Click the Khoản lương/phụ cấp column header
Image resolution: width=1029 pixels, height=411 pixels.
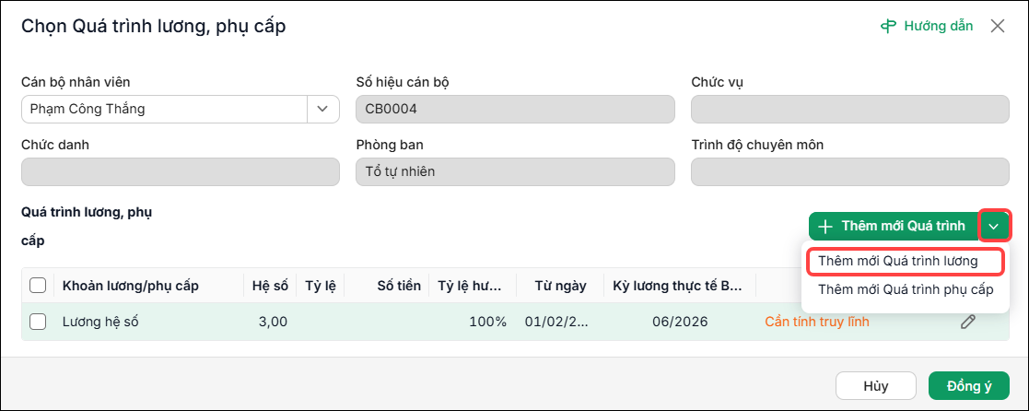point(131,286)
